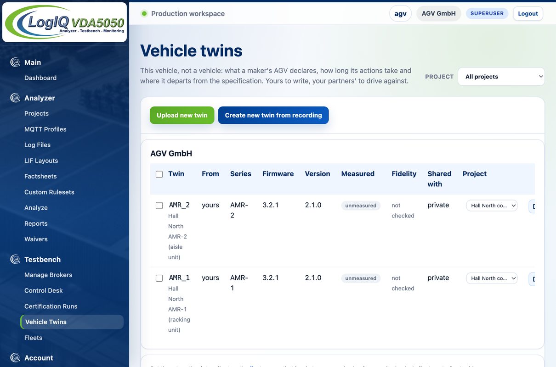Image resolution: width=556 pixels, height=367 pixels.
Task: Click the Vehicle twins page title
Action: pyautogui.click(x=191, y=50)
